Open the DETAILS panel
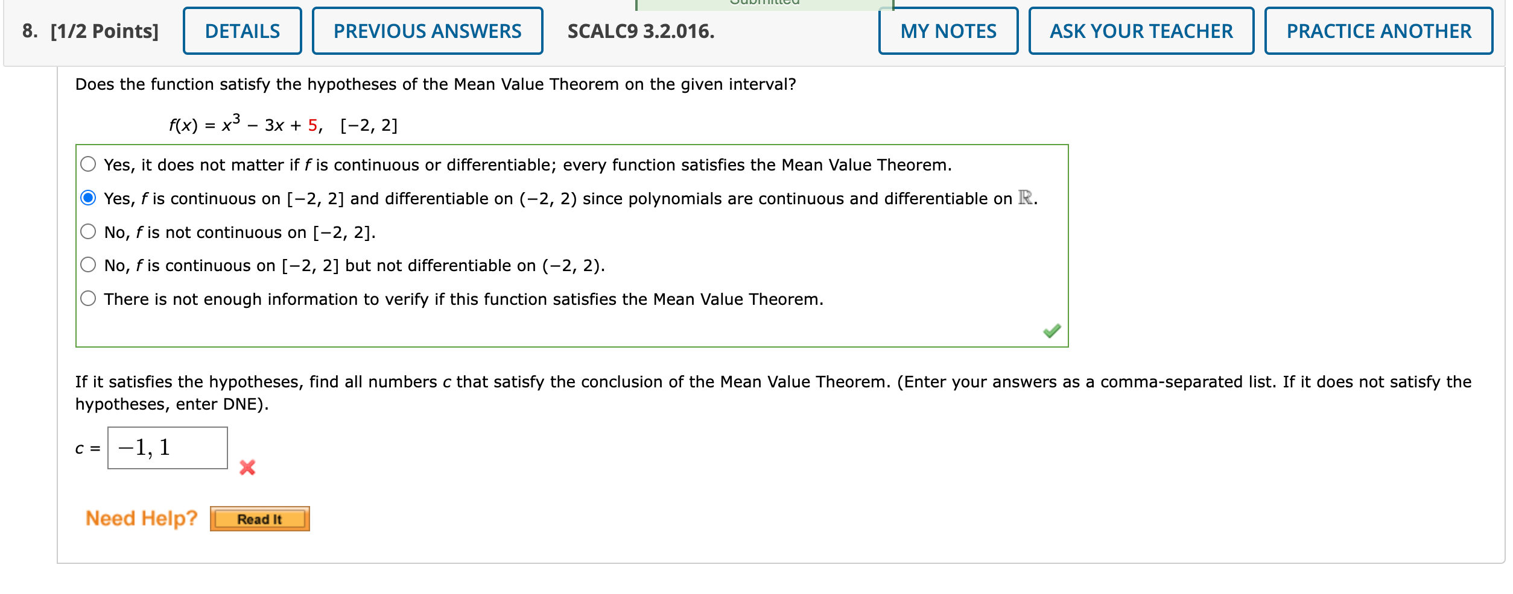This screenshot has height=594, width=1513. [242, 30]
